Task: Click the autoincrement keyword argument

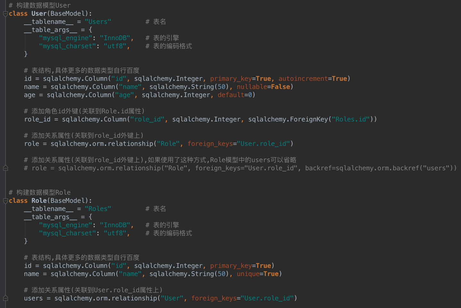Action: pyautogui.click(x=303, y=79)
